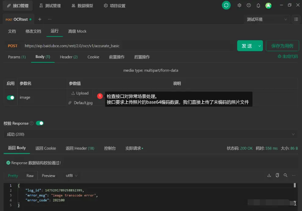Image resolution: width=302 pixels, height=211 pixels.
Task: Click the Upload file icon
Action: (73, 93)
